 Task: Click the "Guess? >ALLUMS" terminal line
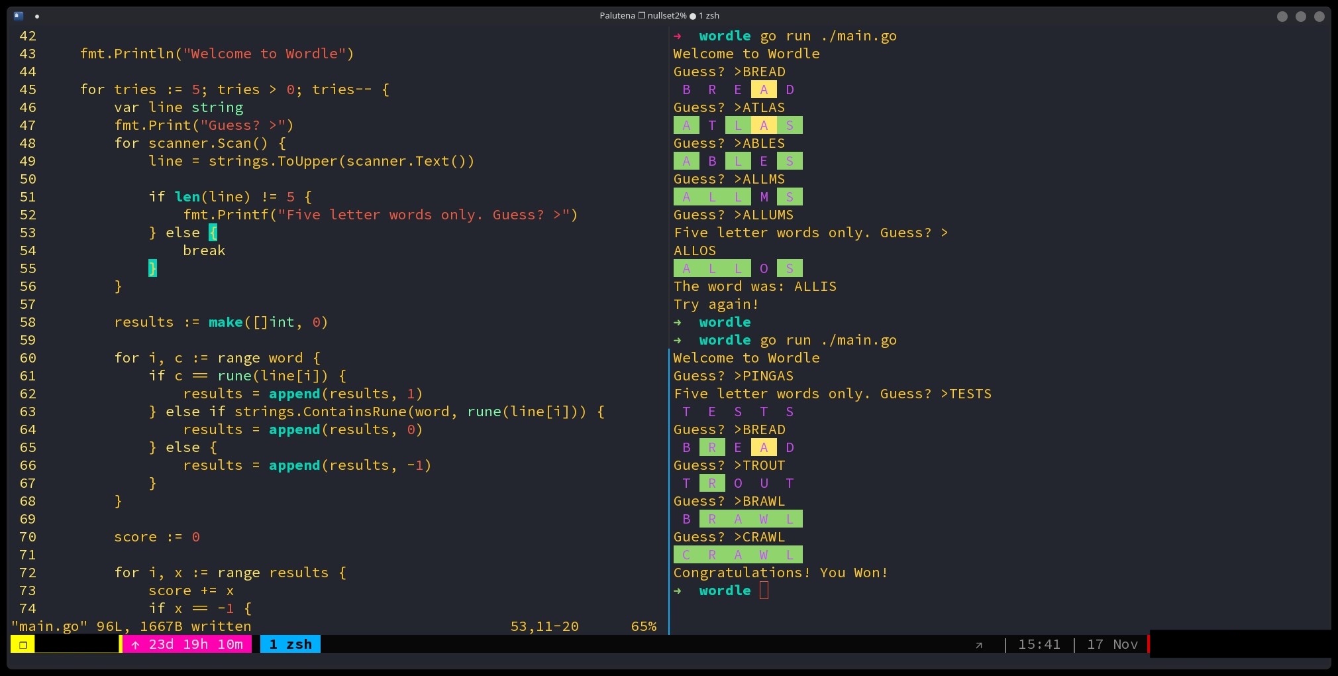click(x=733, y=215)
